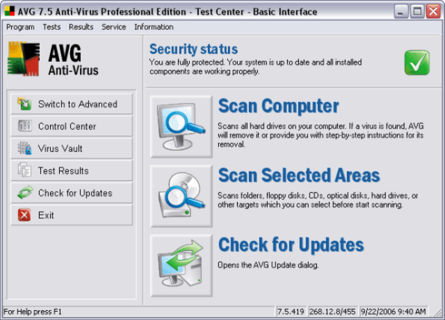Click the green arrows icon in sidebar Check for Updates
Viewport: 445px width, 320px height.
(25, 193)
